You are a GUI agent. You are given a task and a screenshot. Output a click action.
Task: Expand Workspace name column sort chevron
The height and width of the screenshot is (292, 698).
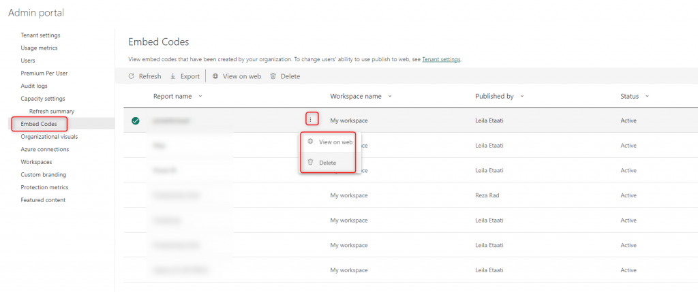[x=390, y=96]
